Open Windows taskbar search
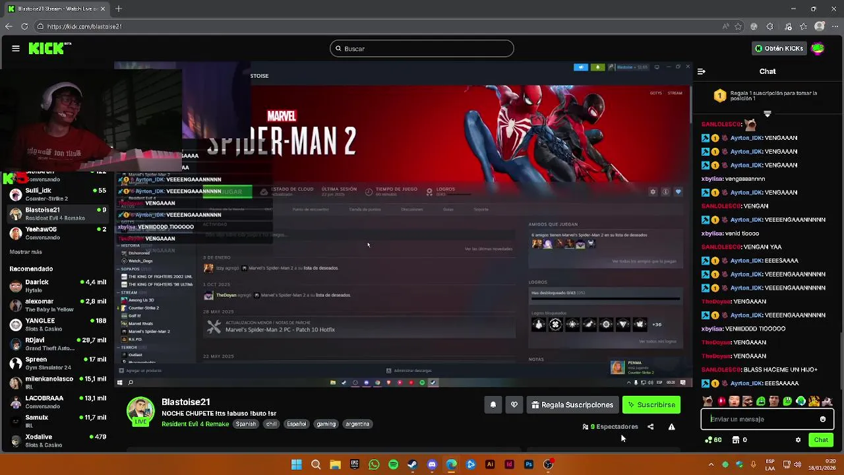The image size is (844, 475). point(316,464)
